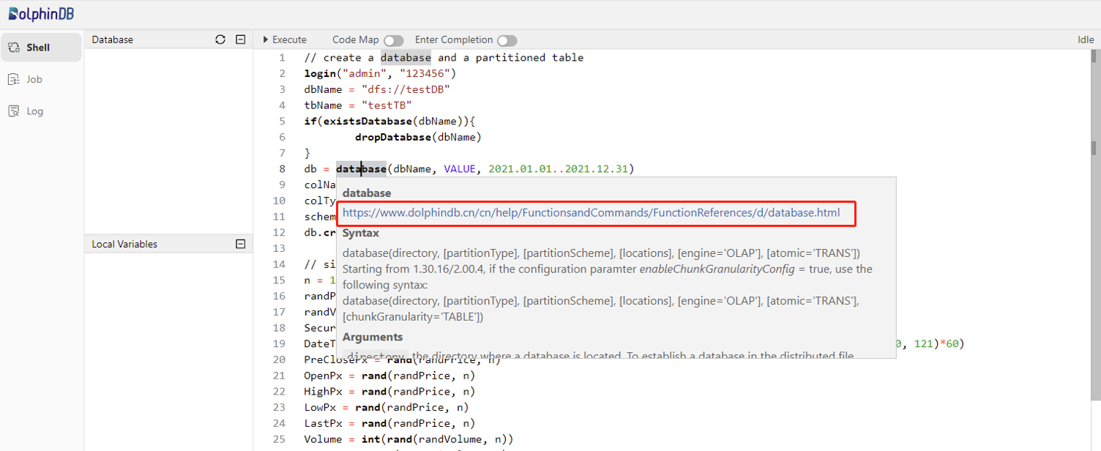Screen dimensions: 1101x451
Task: Enable the Enter Completion switch
Action: 507,40
